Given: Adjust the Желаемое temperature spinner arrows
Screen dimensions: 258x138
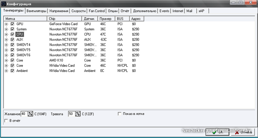Looking at the screenshot, I should pyautogui.click(x=30, y=114).
